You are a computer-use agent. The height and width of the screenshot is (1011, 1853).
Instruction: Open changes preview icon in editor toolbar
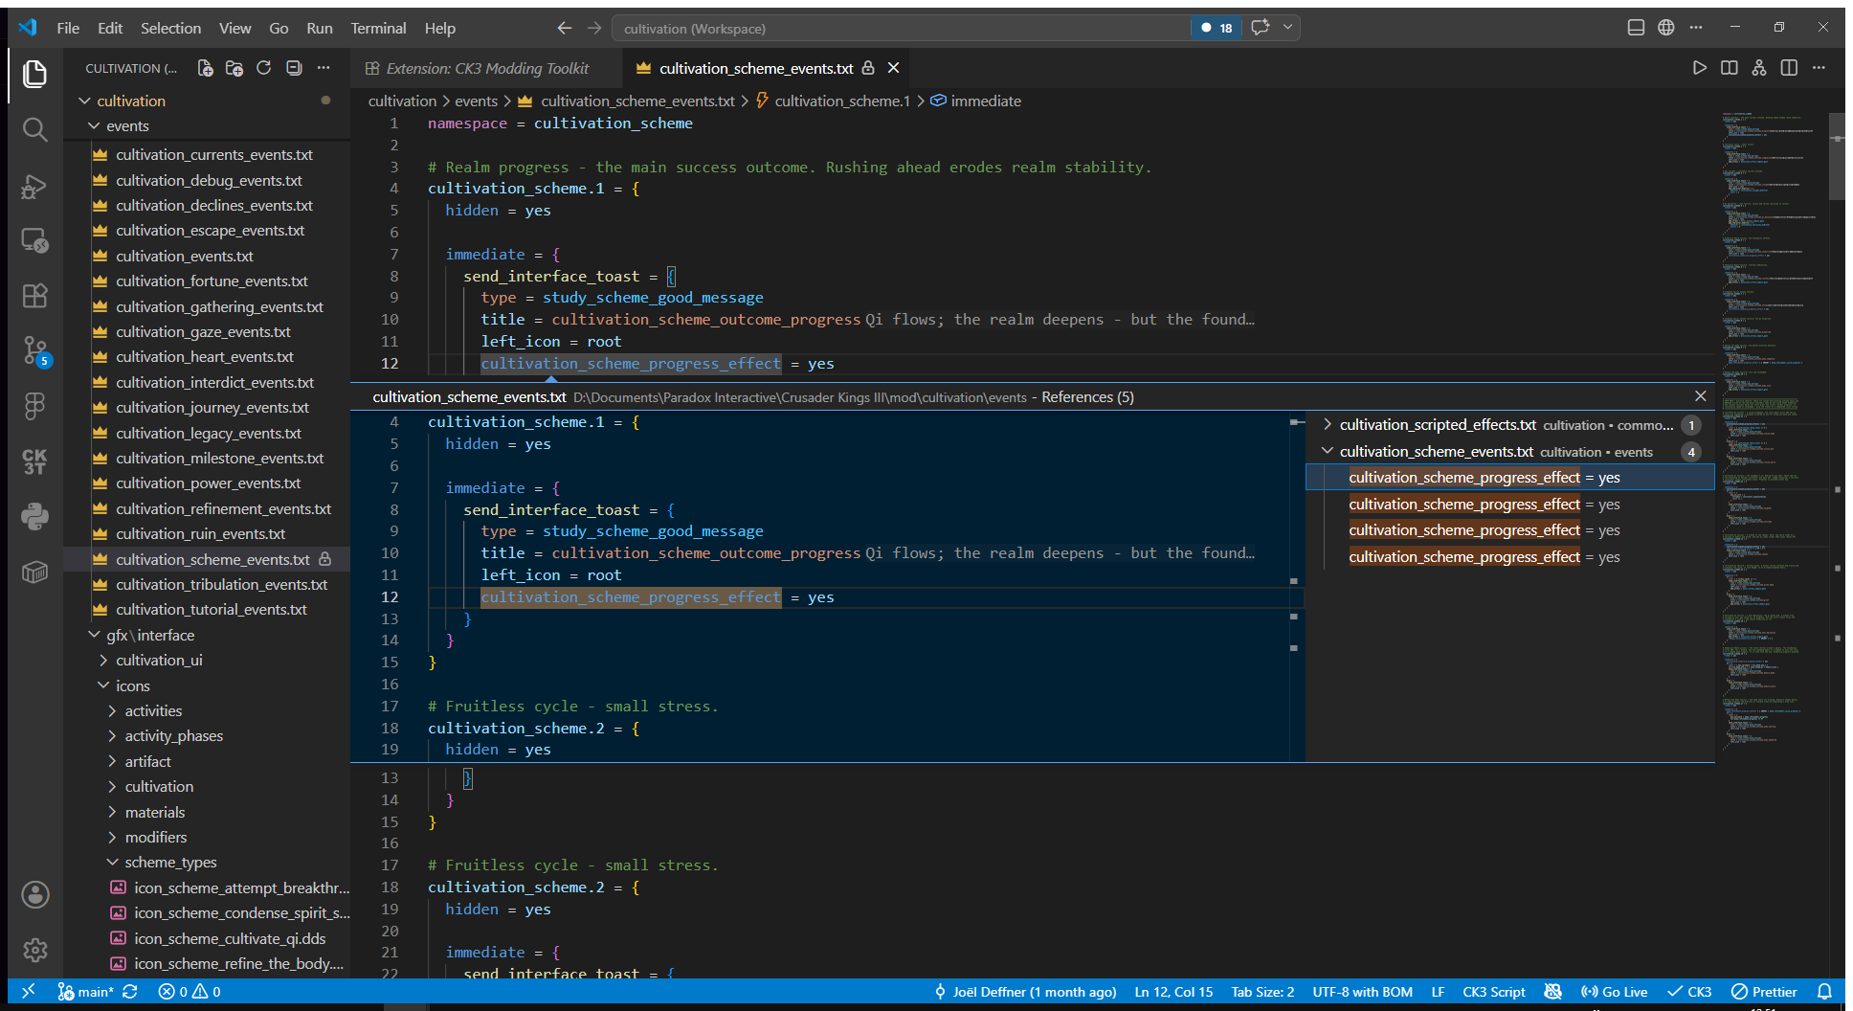pos(1730,68)
